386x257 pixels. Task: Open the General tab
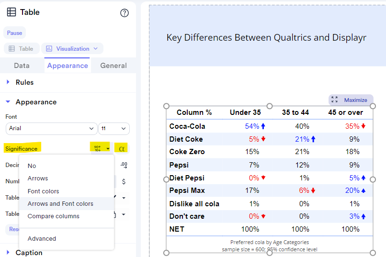click(114, 66)
